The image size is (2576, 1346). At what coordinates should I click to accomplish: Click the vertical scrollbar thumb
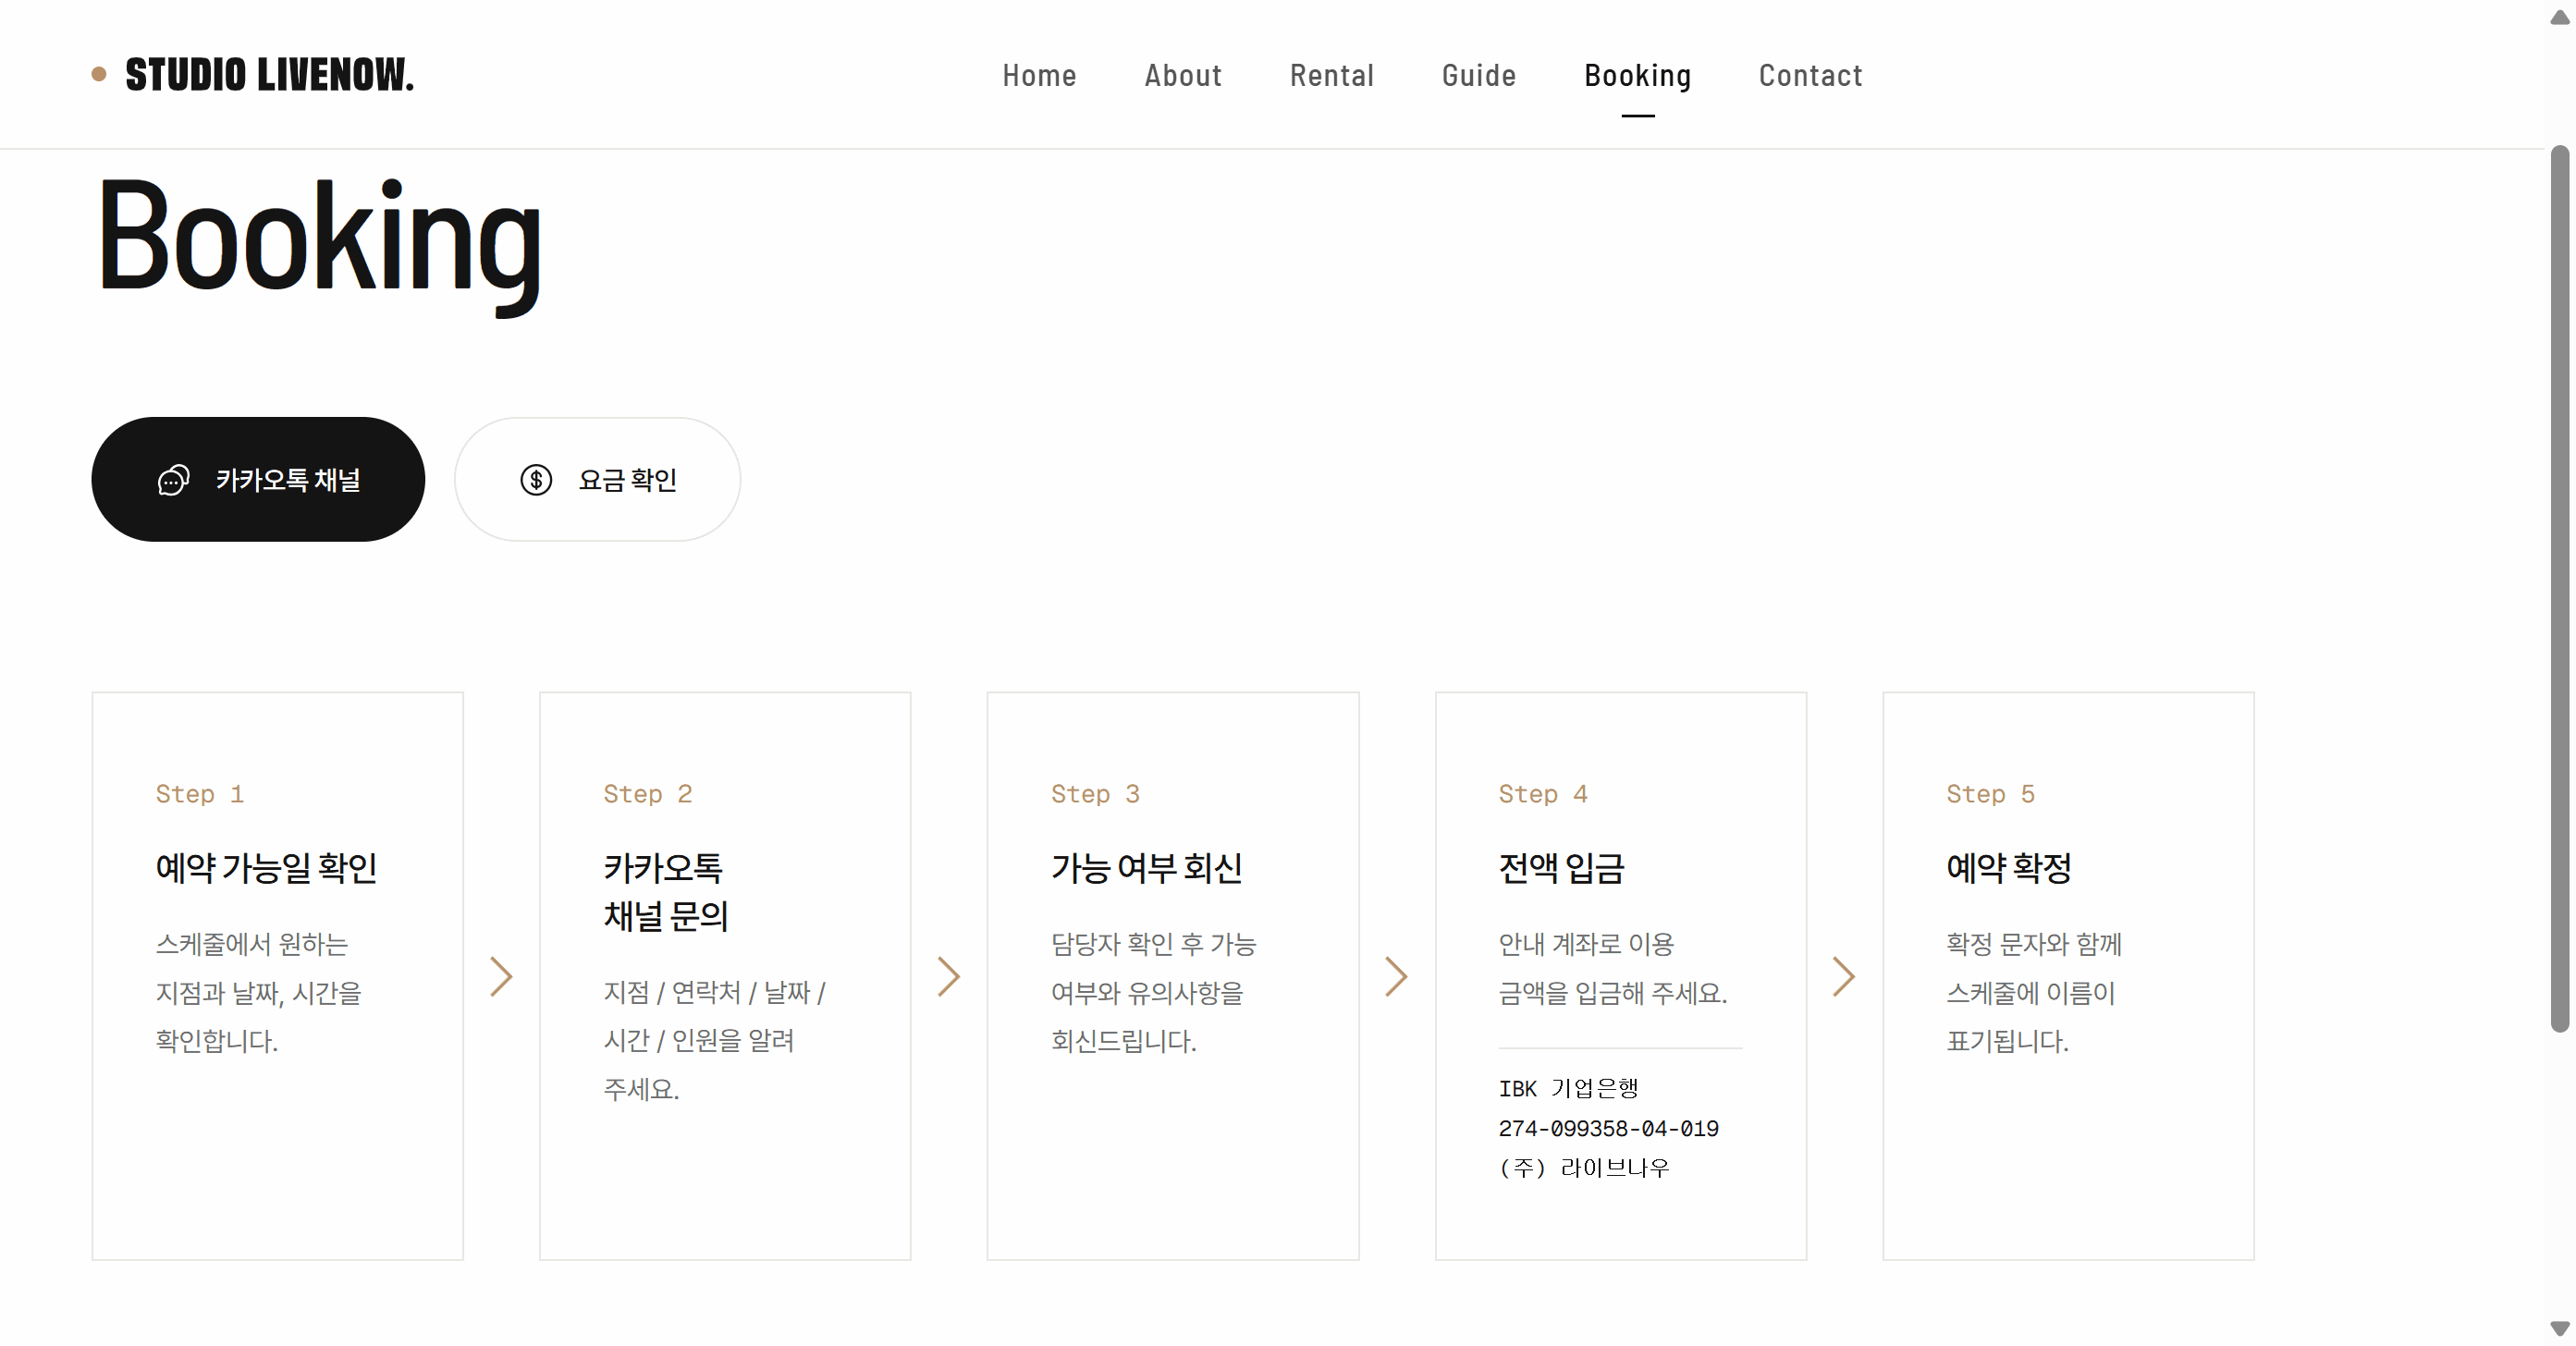pyautogui.click(x=2559, y=589)
